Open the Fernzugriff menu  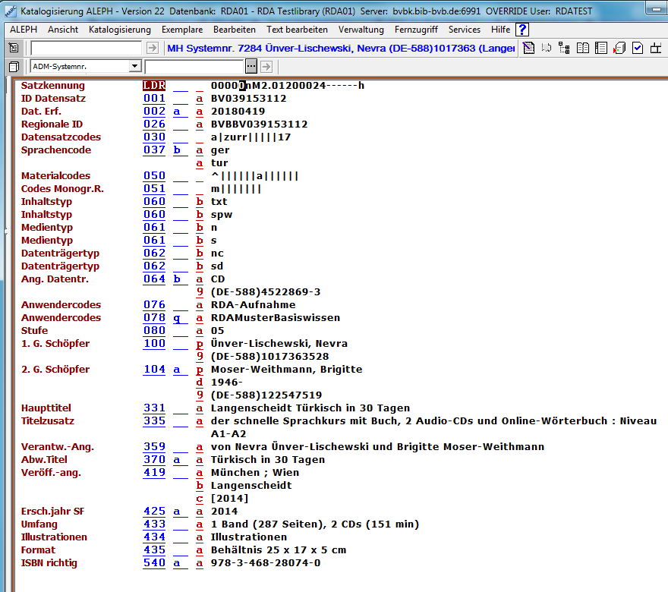click(416, 30)
